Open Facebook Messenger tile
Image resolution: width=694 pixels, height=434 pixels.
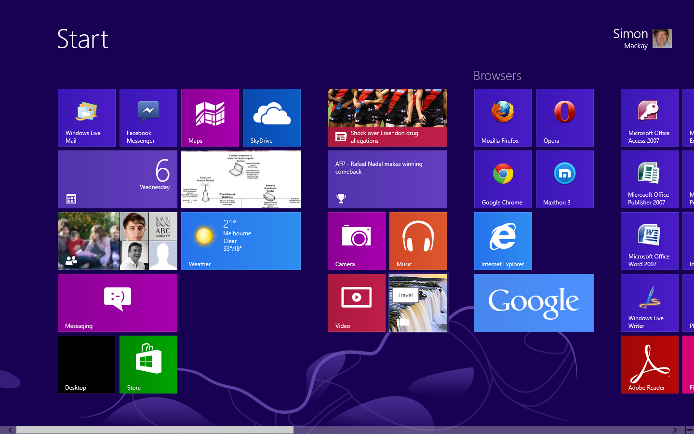(148, 117)
